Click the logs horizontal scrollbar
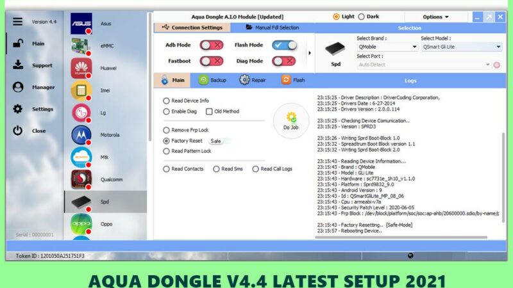 [401, 237]
